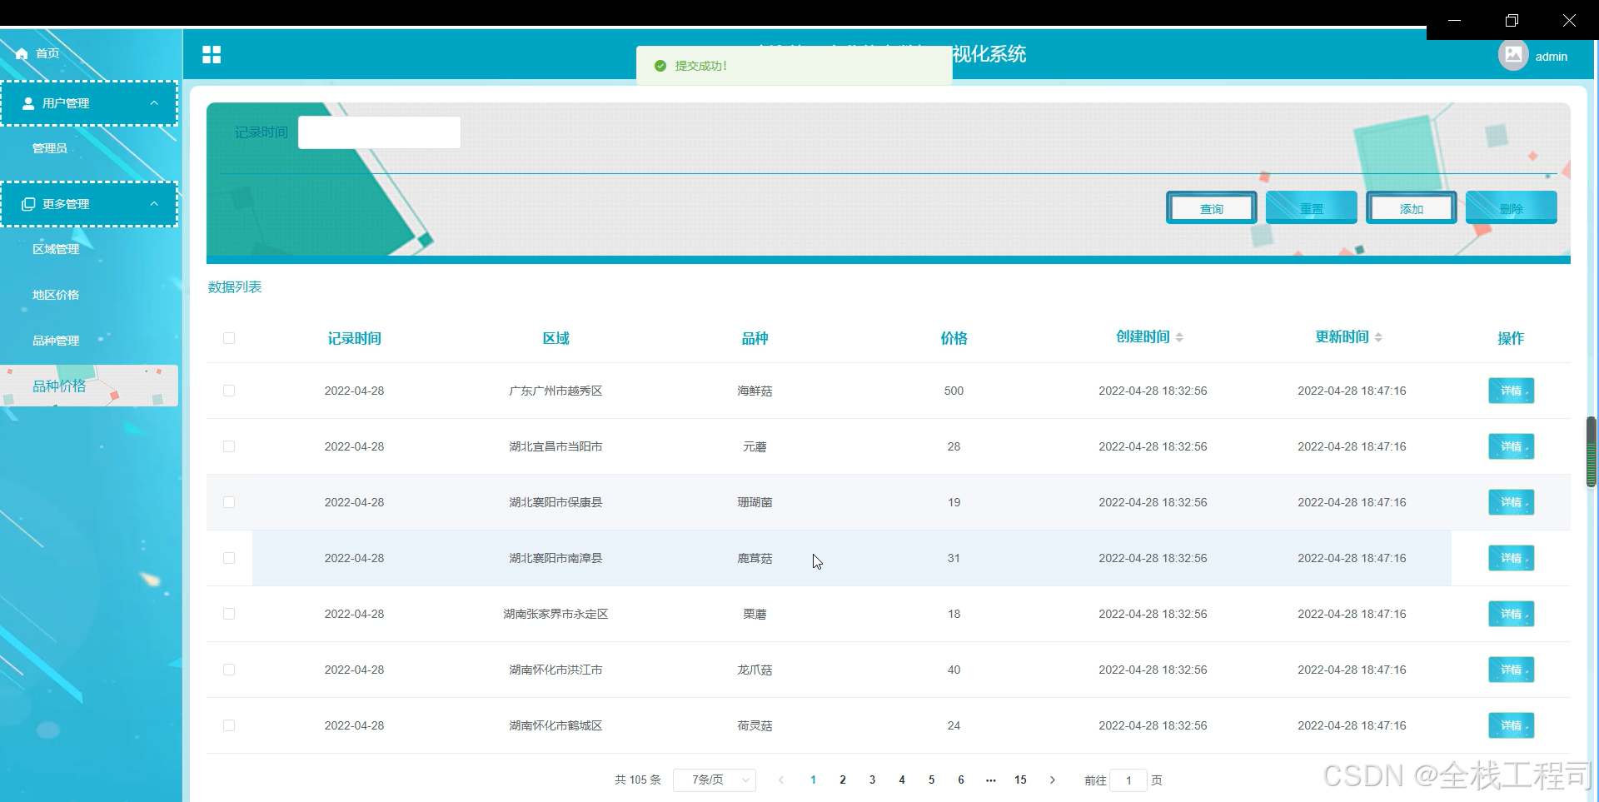Viewport: 1599px width, 802px height.
Task: Open 详情 for 荷灵菇 row
Action: [1512, 725]
